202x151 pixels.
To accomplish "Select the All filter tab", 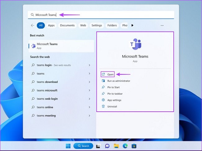I will (x=41, y=25).
